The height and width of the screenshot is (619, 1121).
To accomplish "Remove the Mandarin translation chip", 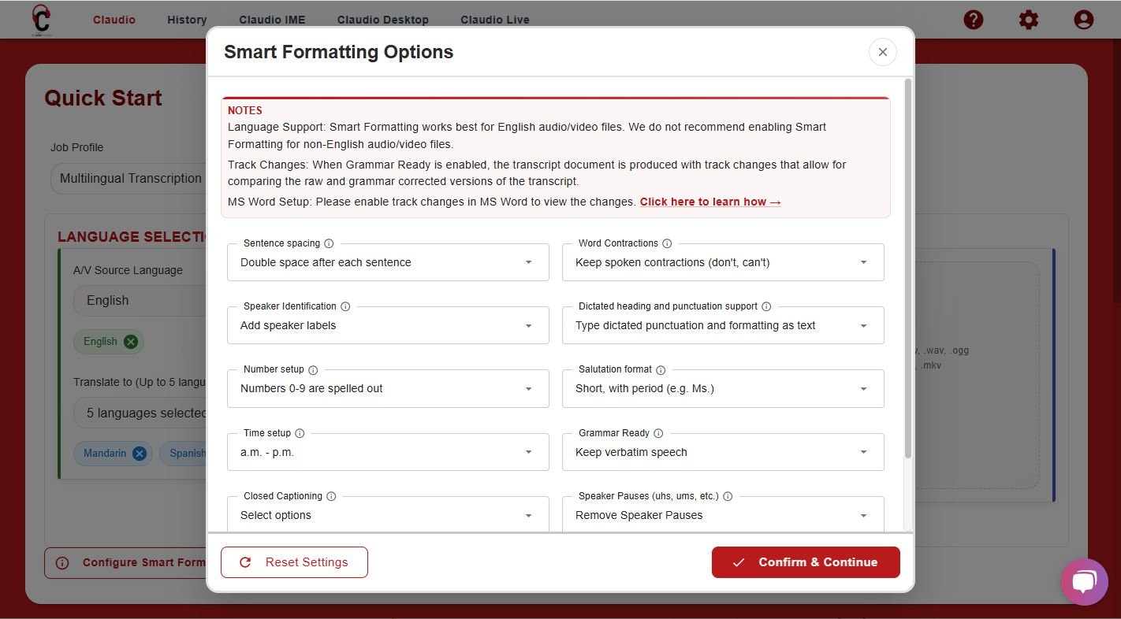I will click(140, 453).
